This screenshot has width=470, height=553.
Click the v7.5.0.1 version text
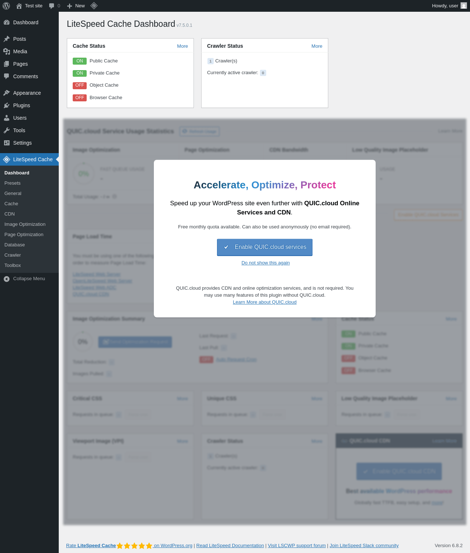click(x=184, y=25)
